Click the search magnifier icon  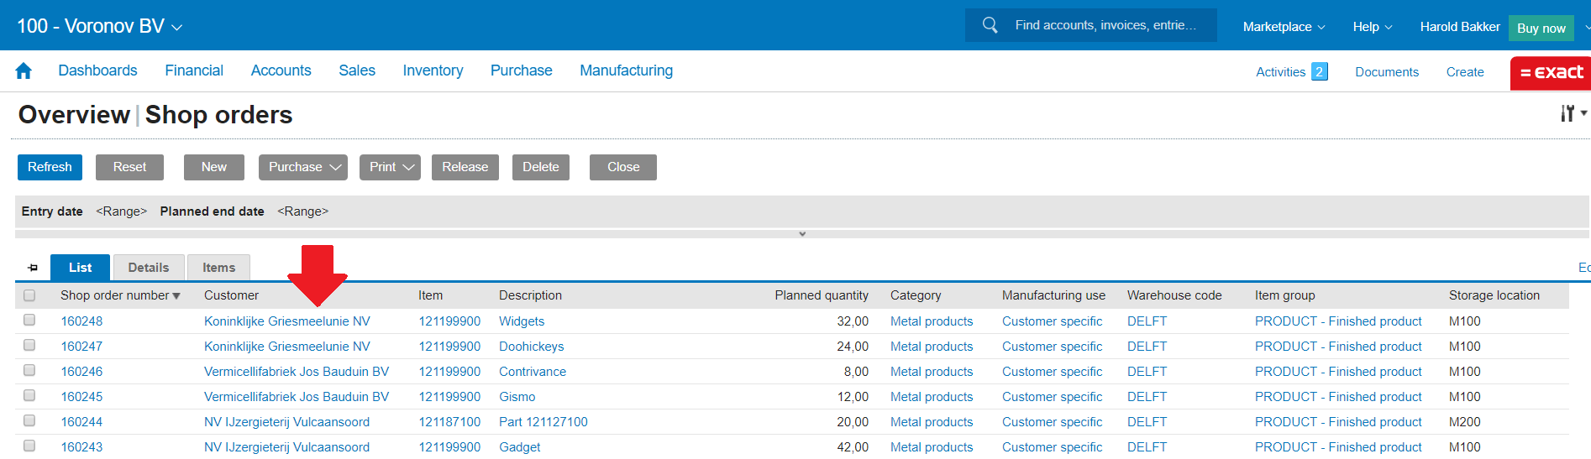(x=990, y=25)
